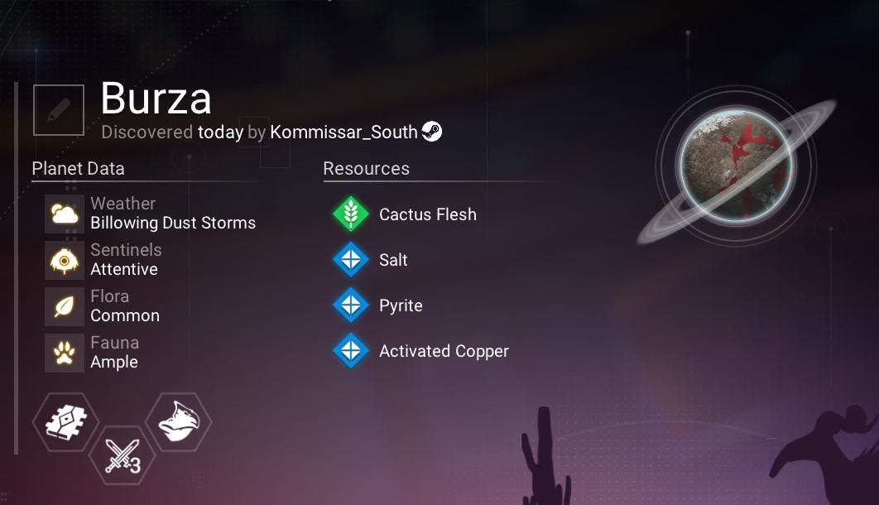The width and height of the screenshot is (879, 505).
Task: Select the crossed swords hexagon badge
Action: (122, 455)
